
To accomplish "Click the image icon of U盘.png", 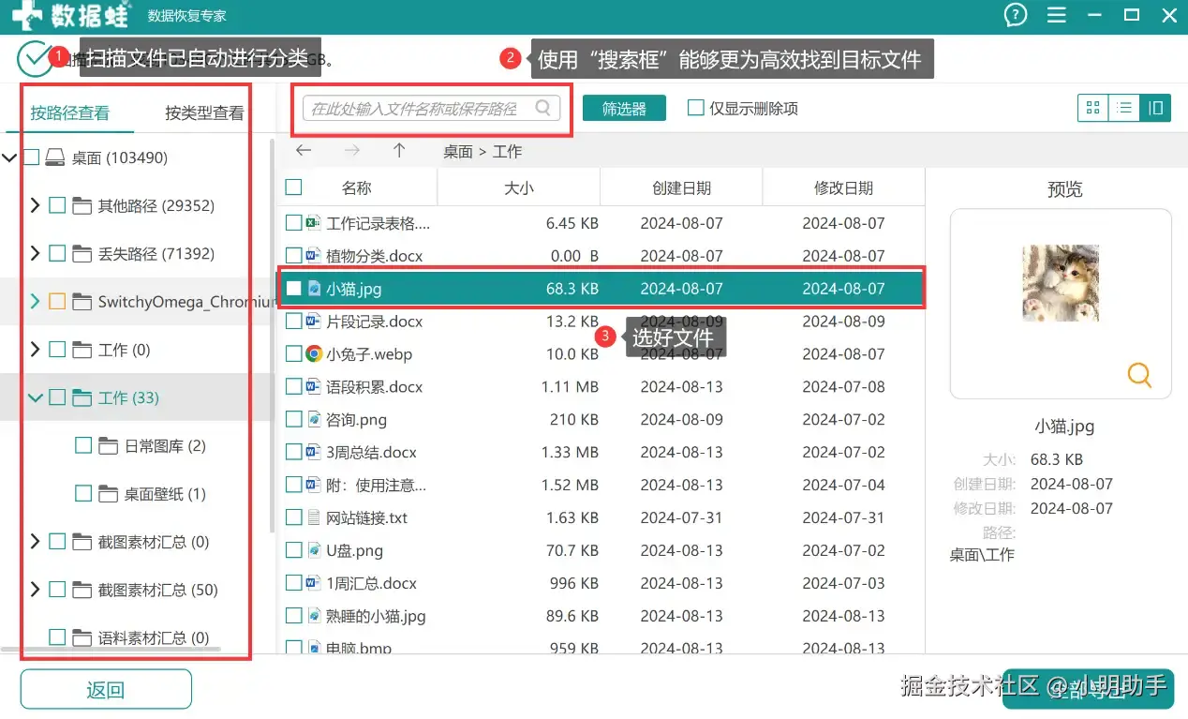I will [315, 550].
